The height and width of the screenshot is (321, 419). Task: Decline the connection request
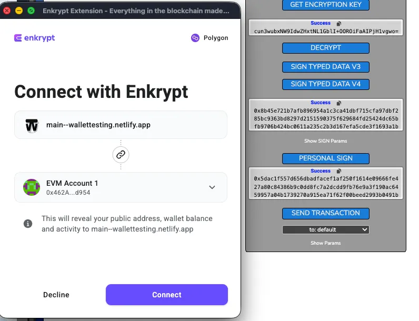pos(56,295)
